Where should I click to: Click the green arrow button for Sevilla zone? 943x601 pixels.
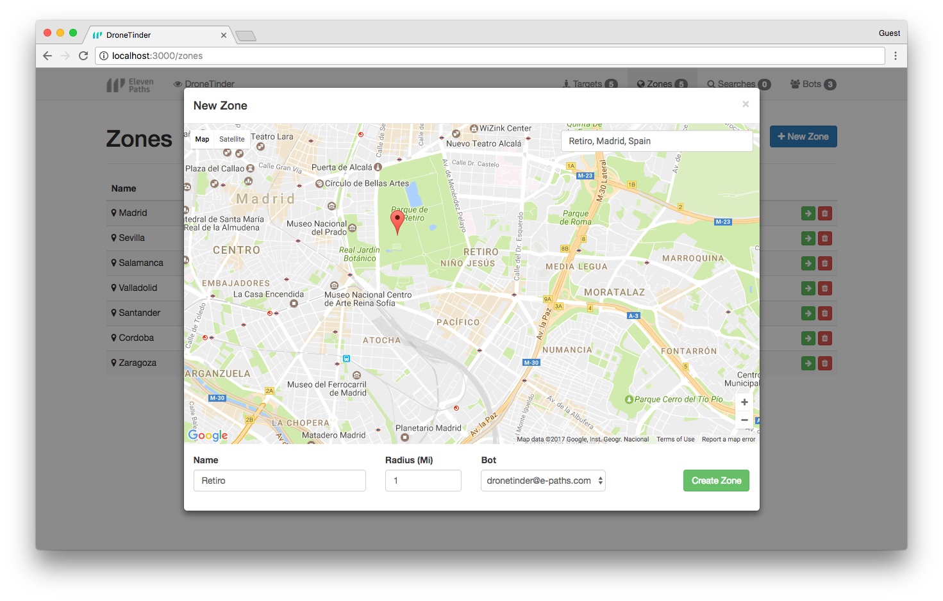808,238
